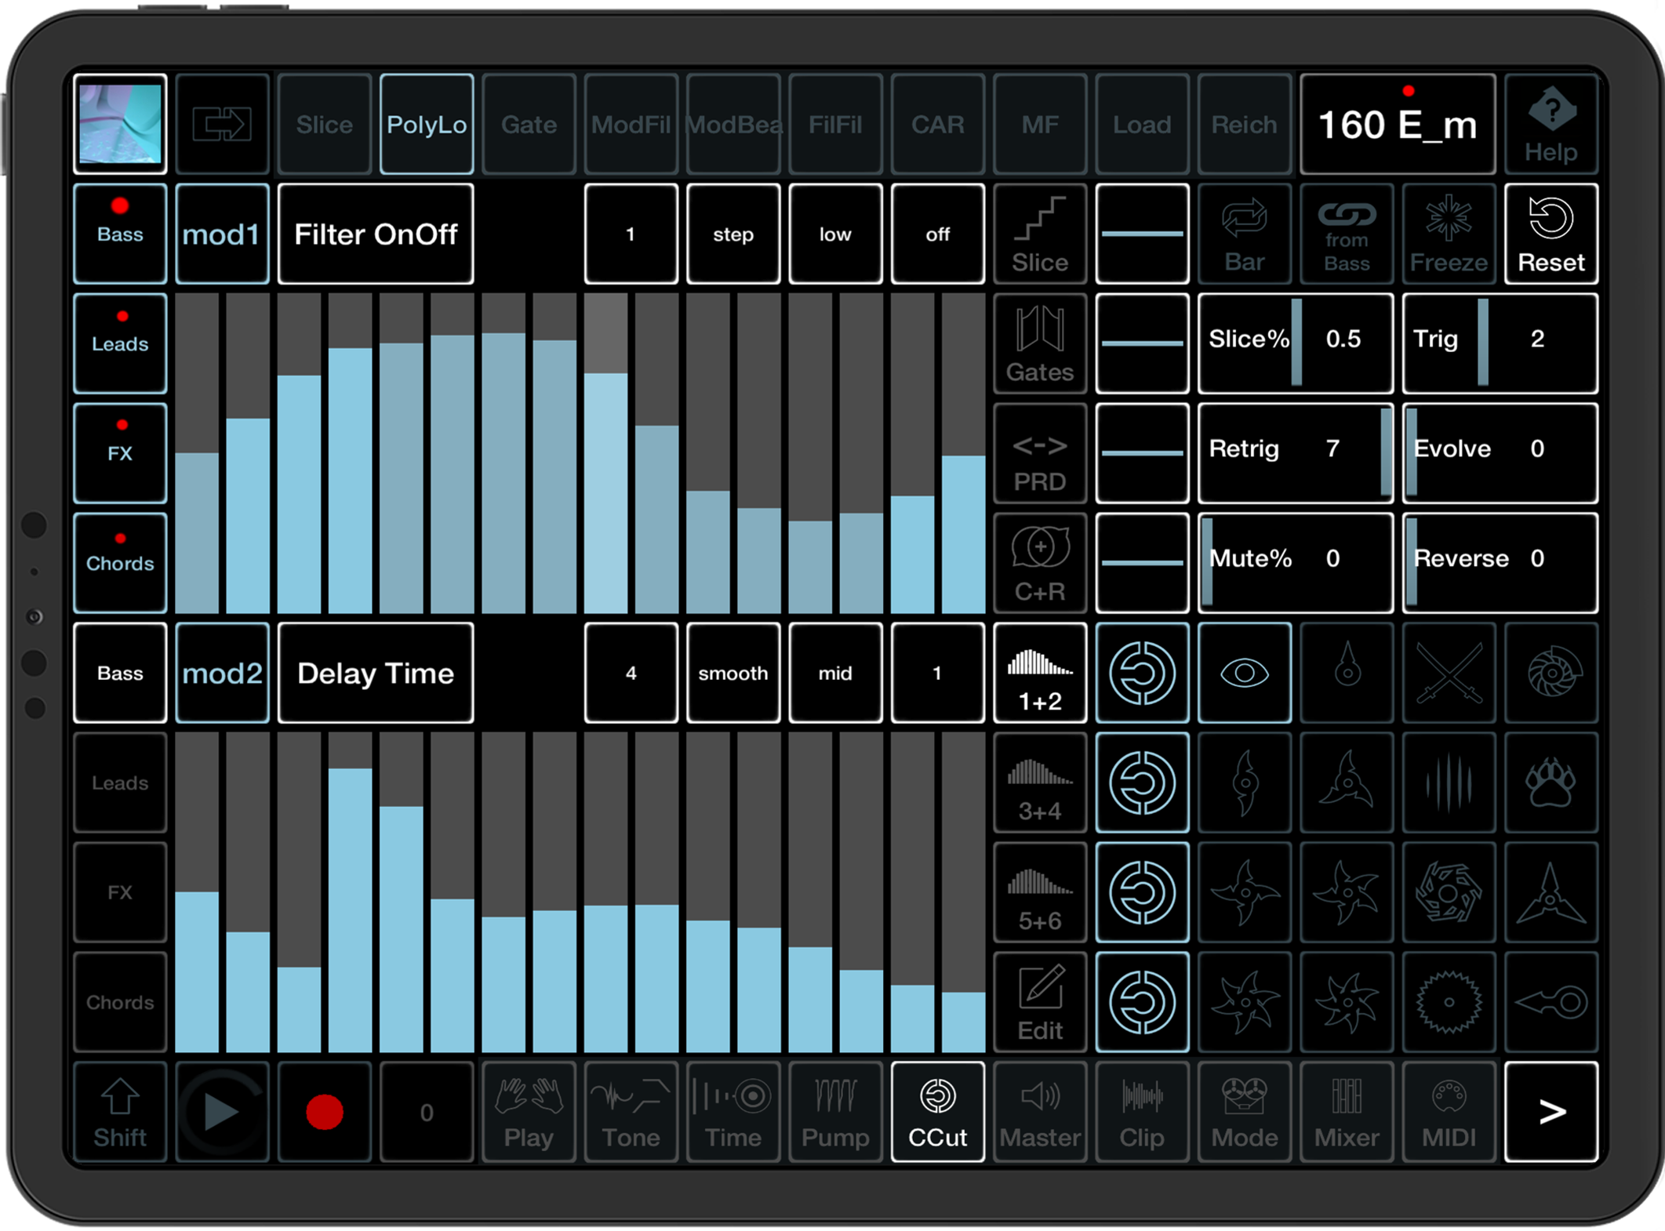Image resolution: width=1665 pixels, height=1231 pixels.
Task: Open the 'step' mode selector
Action: 733,234
